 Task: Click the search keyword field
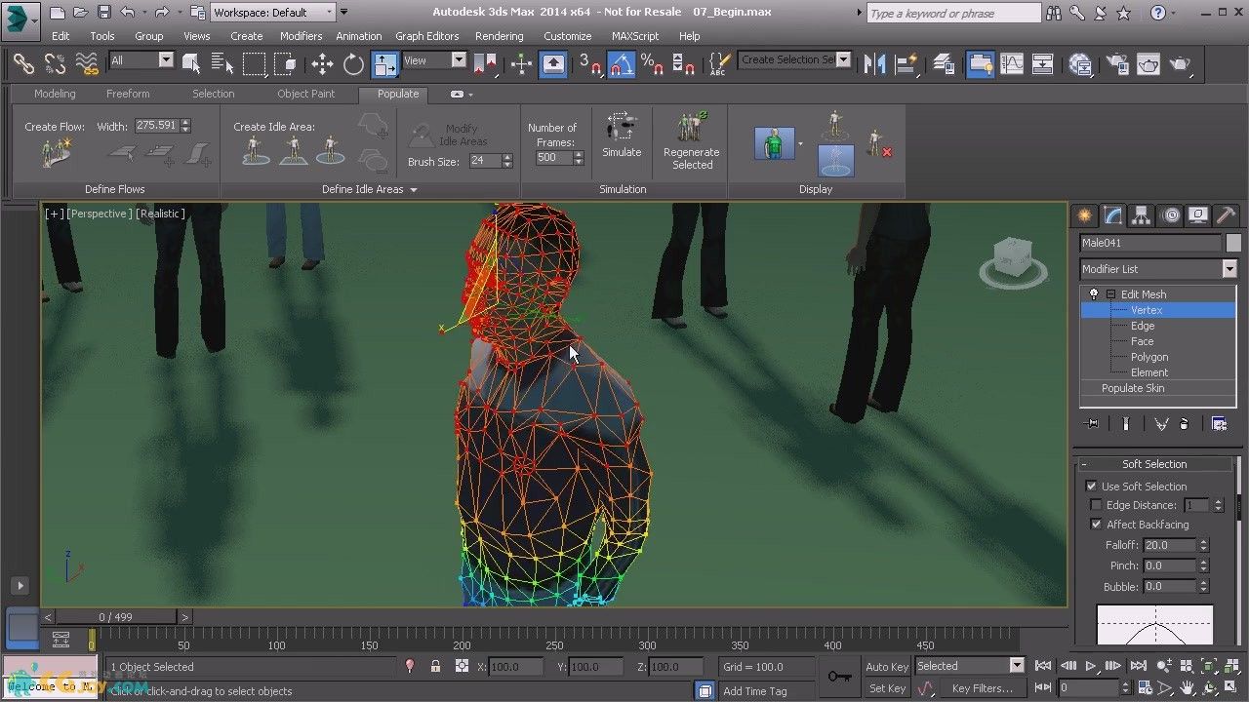click(954, 13)
